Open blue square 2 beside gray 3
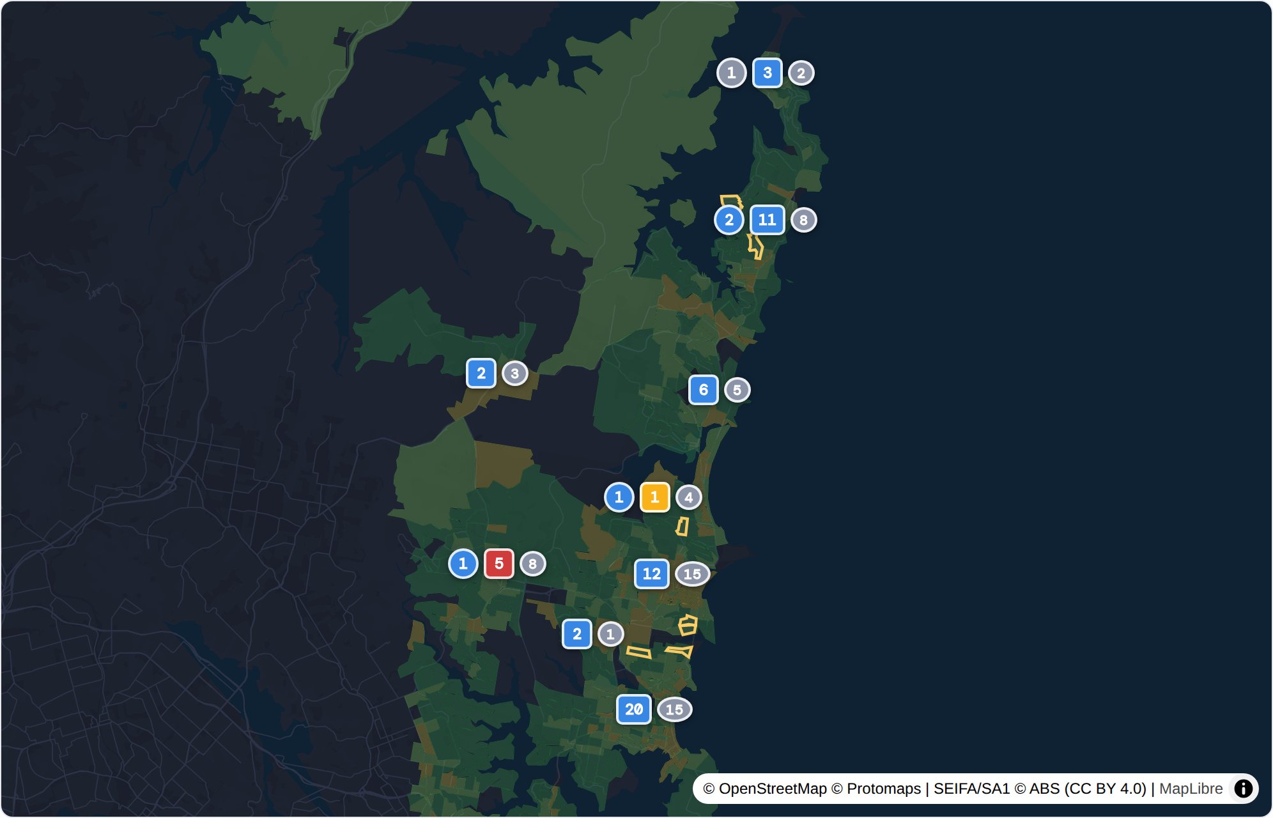This screenshot has height=818, width=1273. click(x=481, y=373)
